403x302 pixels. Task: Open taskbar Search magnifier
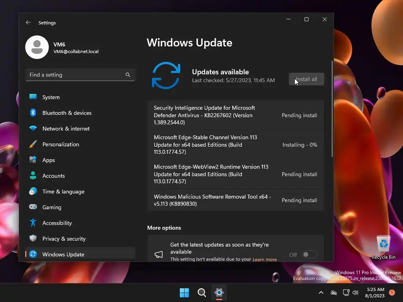coord(202,293)
